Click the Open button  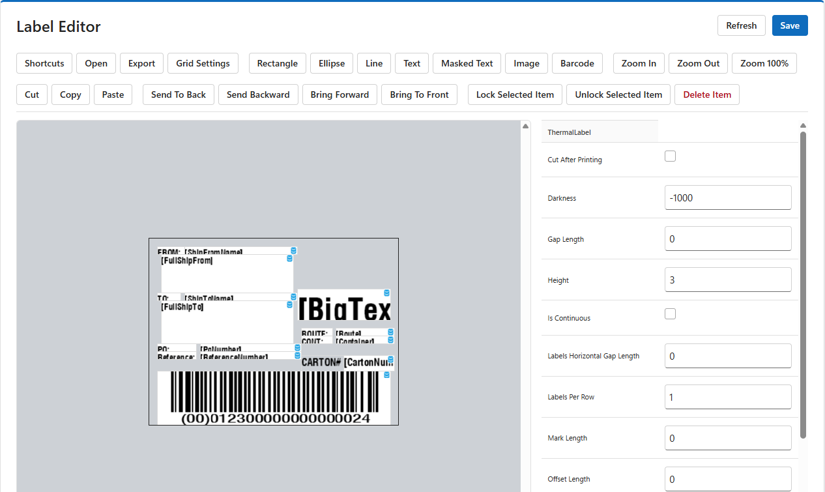tap(96, 63)
